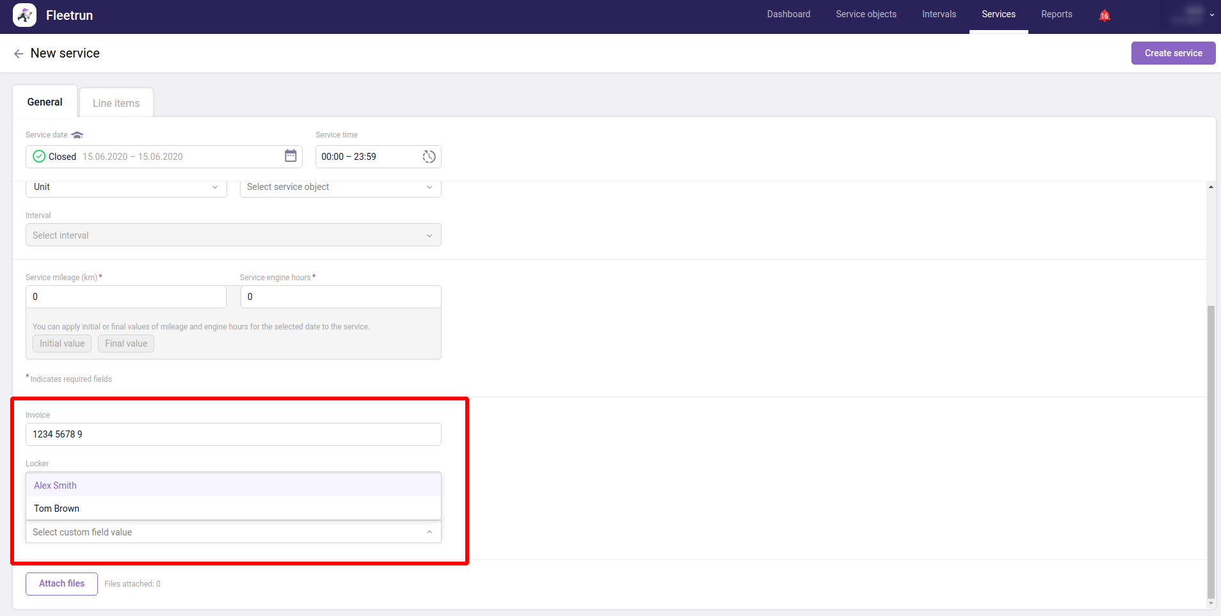Go to Service objects page
The width and height of the screenshot is (1221, 616).
pyautogui.click(x=865, y=15)
